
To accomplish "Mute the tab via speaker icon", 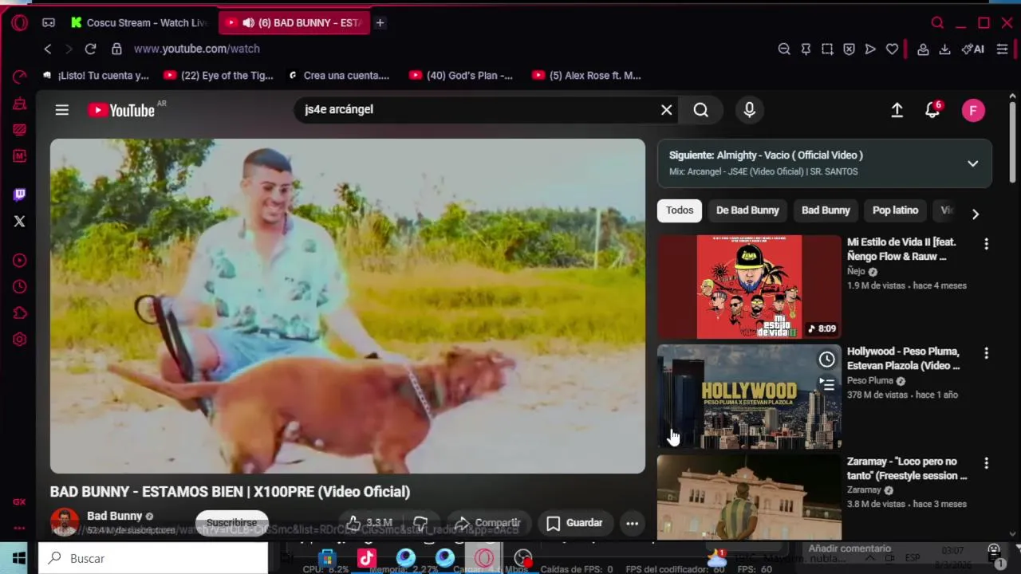I will [x=248, y=23].
